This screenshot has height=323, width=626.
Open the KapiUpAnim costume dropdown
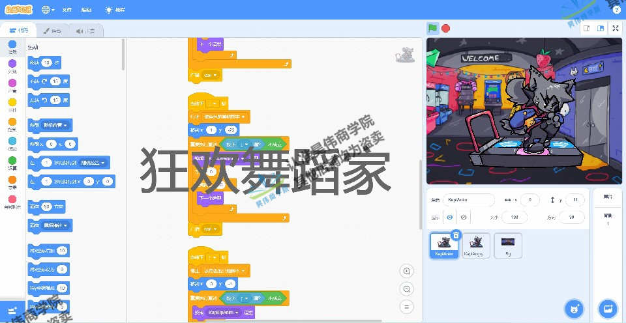[224, 312]
